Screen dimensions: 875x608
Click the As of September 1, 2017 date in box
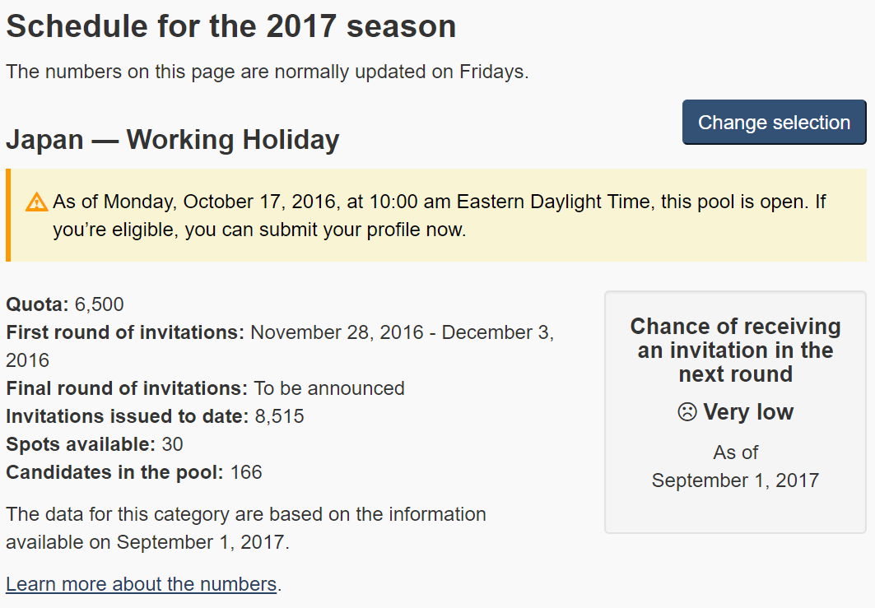736,466
